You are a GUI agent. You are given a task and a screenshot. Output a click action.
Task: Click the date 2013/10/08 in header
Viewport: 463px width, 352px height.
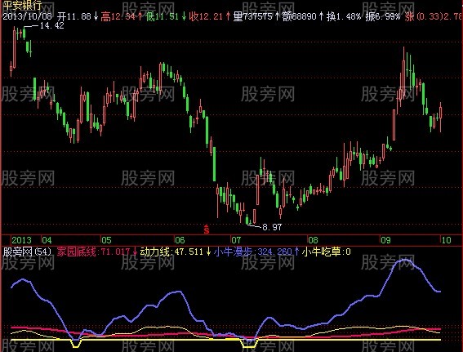27,16
